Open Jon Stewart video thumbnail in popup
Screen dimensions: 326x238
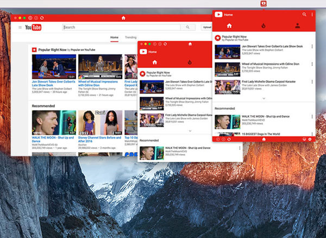pyautogui.click(x=228, y=52)
